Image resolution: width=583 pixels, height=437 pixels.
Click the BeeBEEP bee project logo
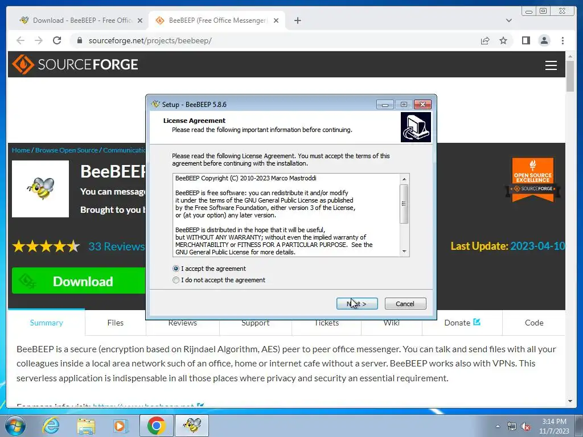40,189
